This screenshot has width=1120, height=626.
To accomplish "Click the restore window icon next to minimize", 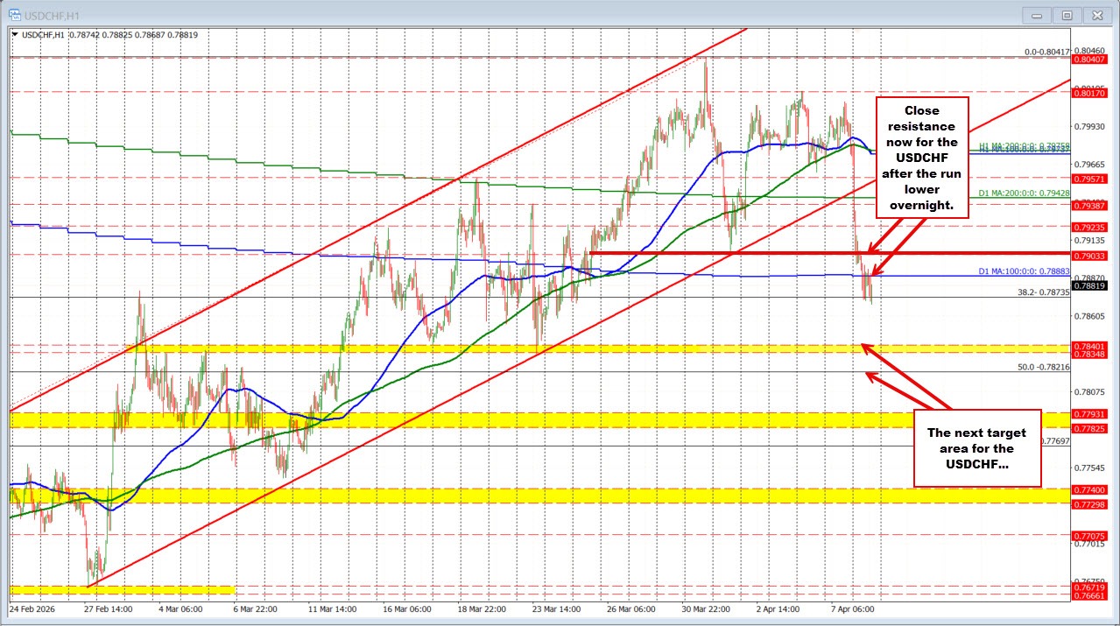I will [x=1067, y=15].
